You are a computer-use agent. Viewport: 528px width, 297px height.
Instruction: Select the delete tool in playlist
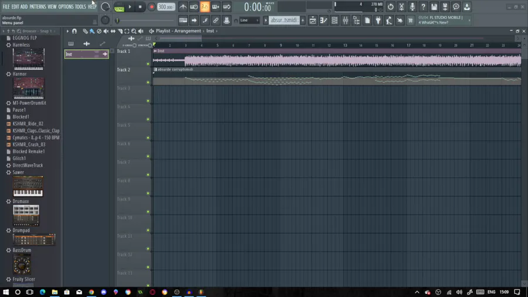point(99,31)
